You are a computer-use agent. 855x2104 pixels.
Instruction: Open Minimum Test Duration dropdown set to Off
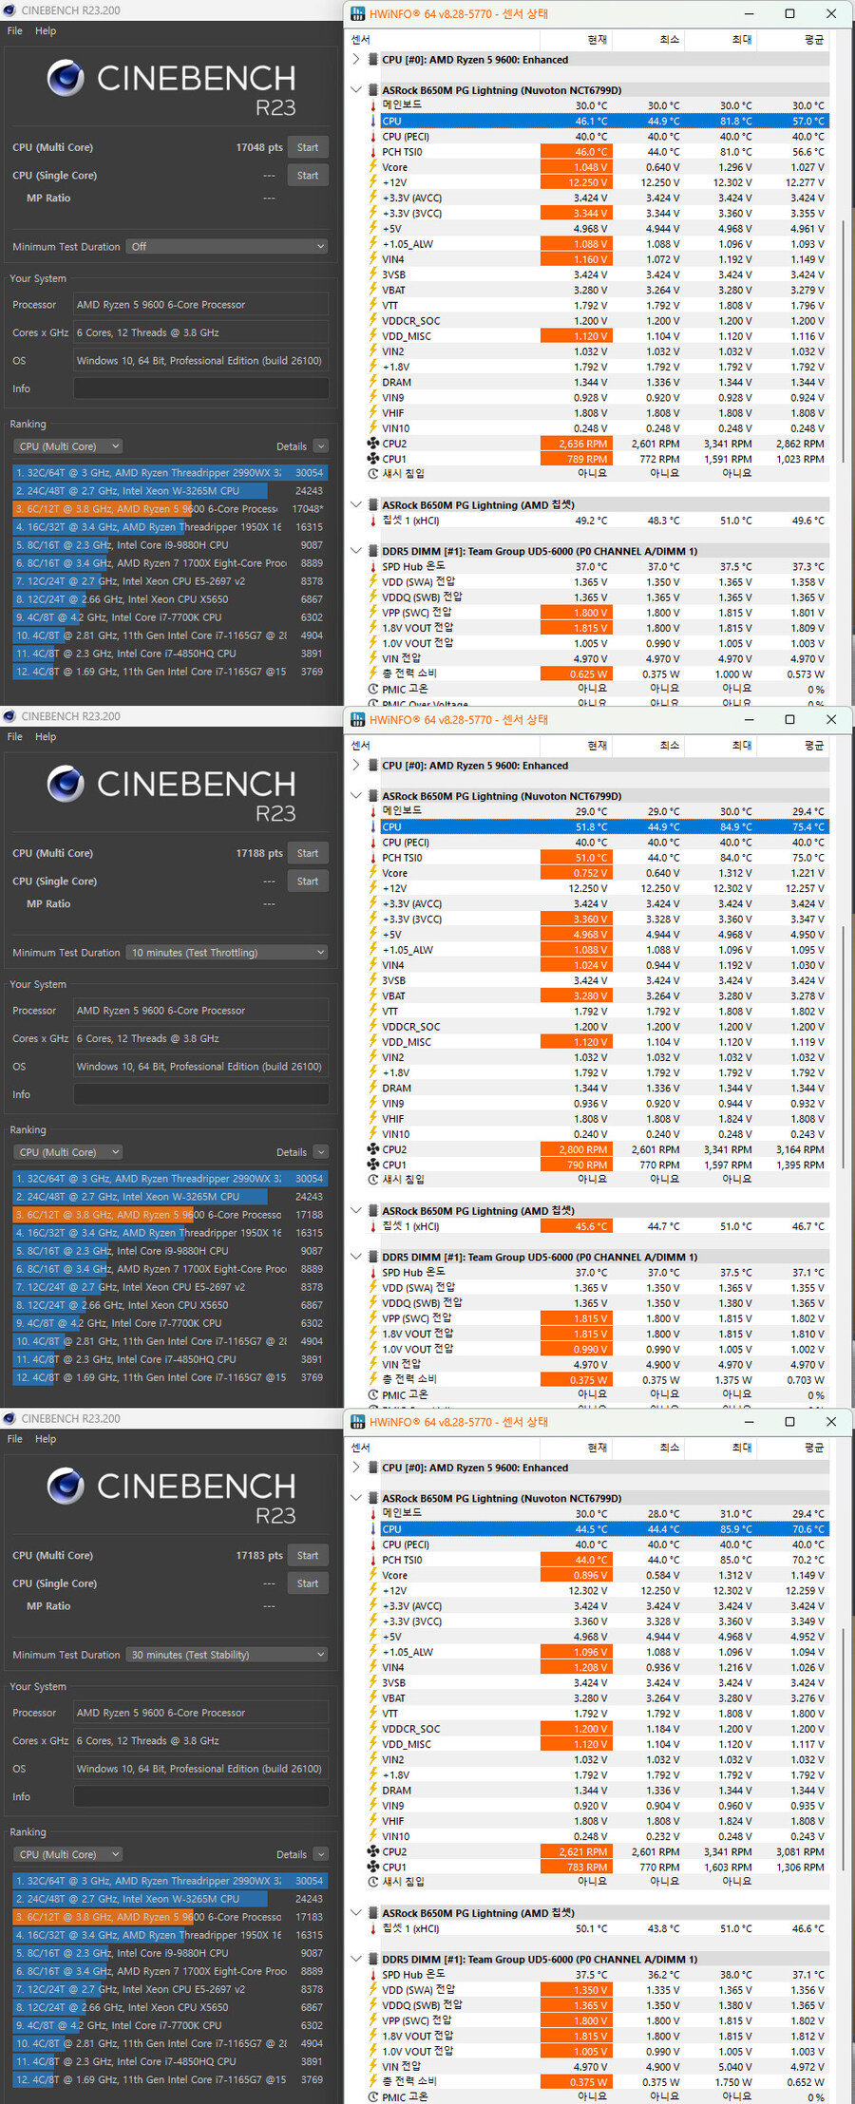[x=227, y=247]
